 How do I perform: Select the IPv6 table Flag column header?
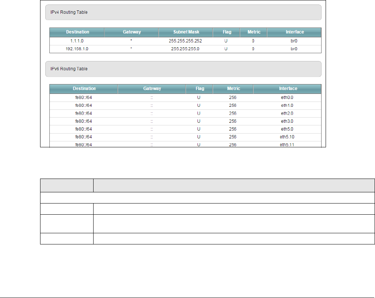pyautogui.click(x=199, y=89)
